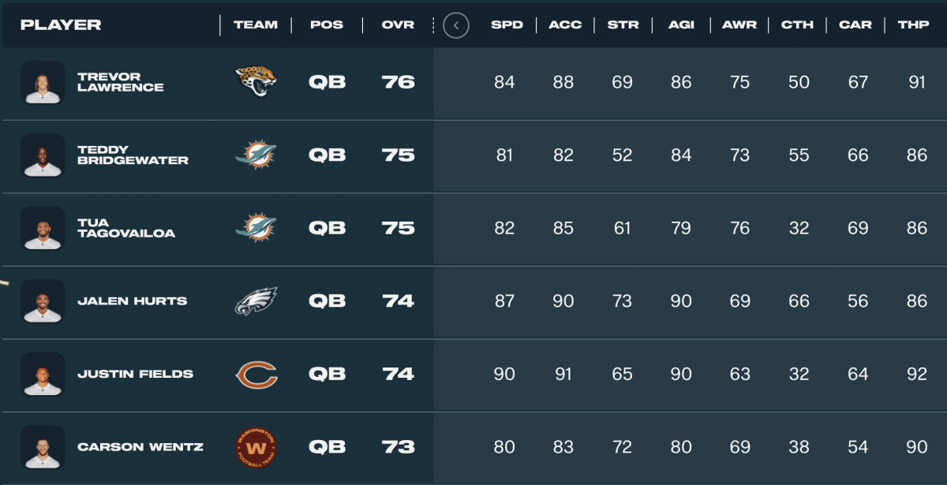947x485 pixels.
Task: Click the Tua Tagovailoa player name
Action: point(126,228)
